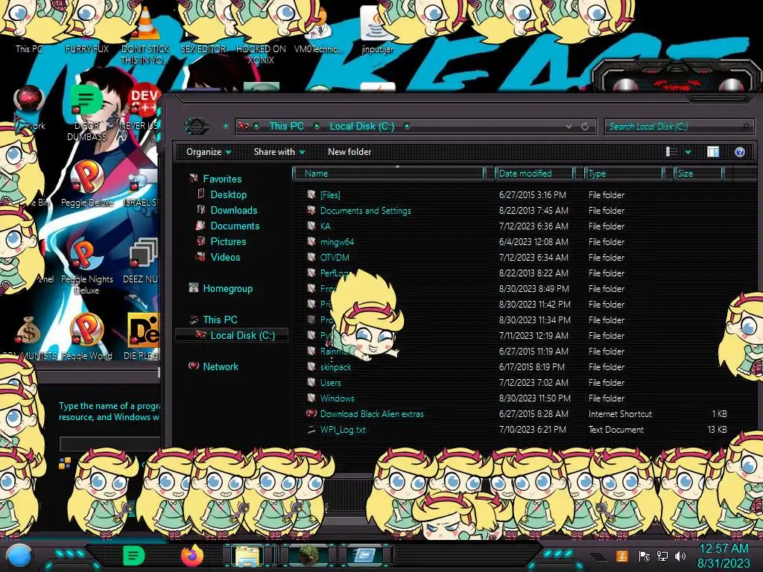Expand the address bar history dropdown
763x572 pixels.
(569, 127)
